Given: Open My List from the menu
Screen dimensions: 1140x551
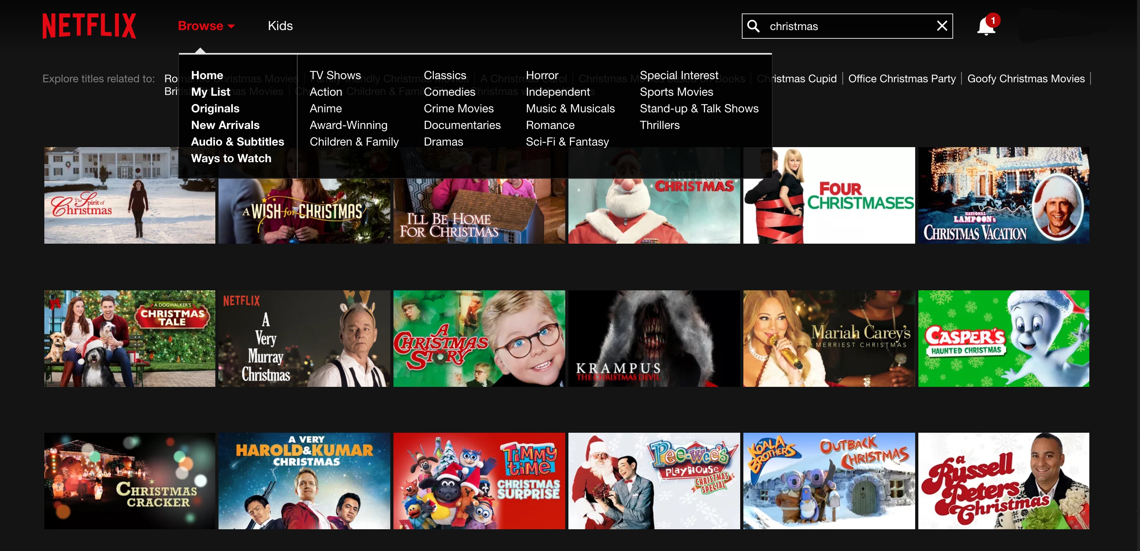Looking at the screenshot, I should 210,91.
